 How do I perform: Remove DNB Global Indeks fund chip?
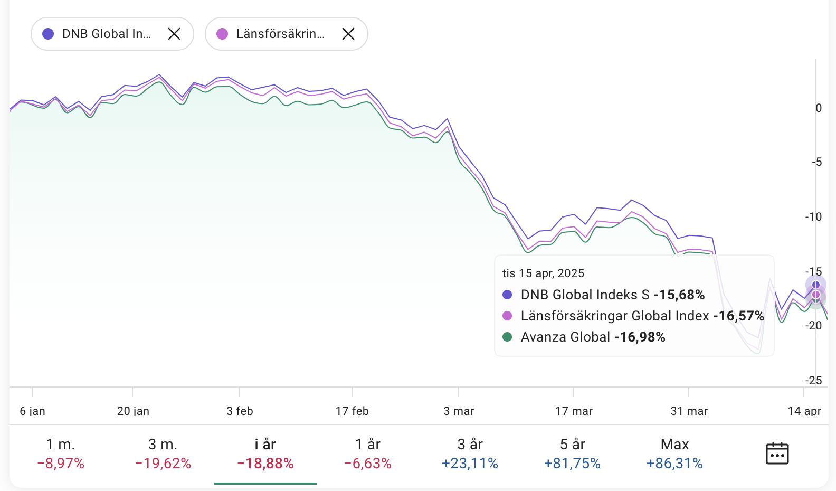(174, 34)
